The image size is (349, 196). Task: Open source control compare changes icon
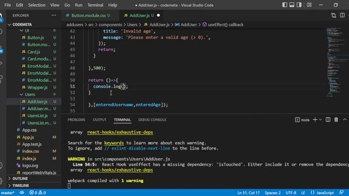coord(333,15)
